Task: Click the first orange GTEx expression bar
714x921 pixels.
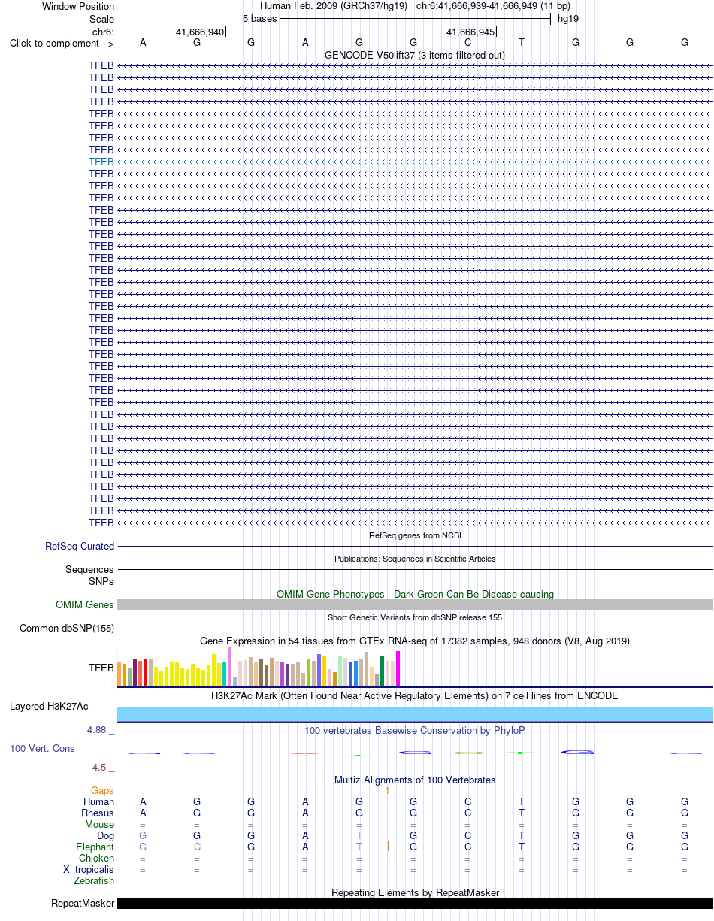Action: click(120, 674)
